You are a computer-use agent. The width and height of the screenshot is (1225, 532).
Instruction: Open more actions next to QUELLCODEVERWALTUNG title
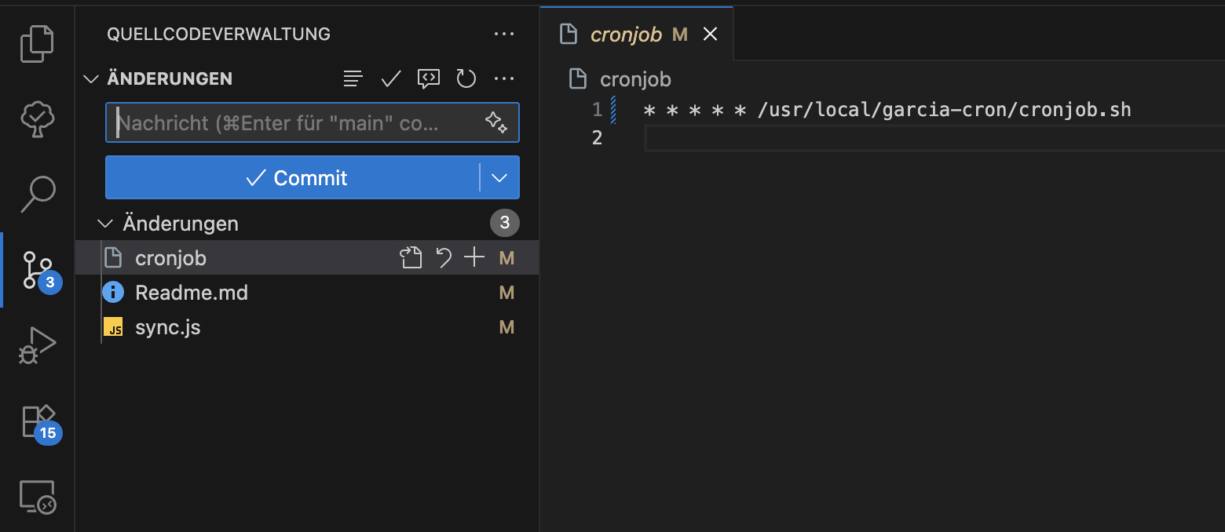(503, 34)
